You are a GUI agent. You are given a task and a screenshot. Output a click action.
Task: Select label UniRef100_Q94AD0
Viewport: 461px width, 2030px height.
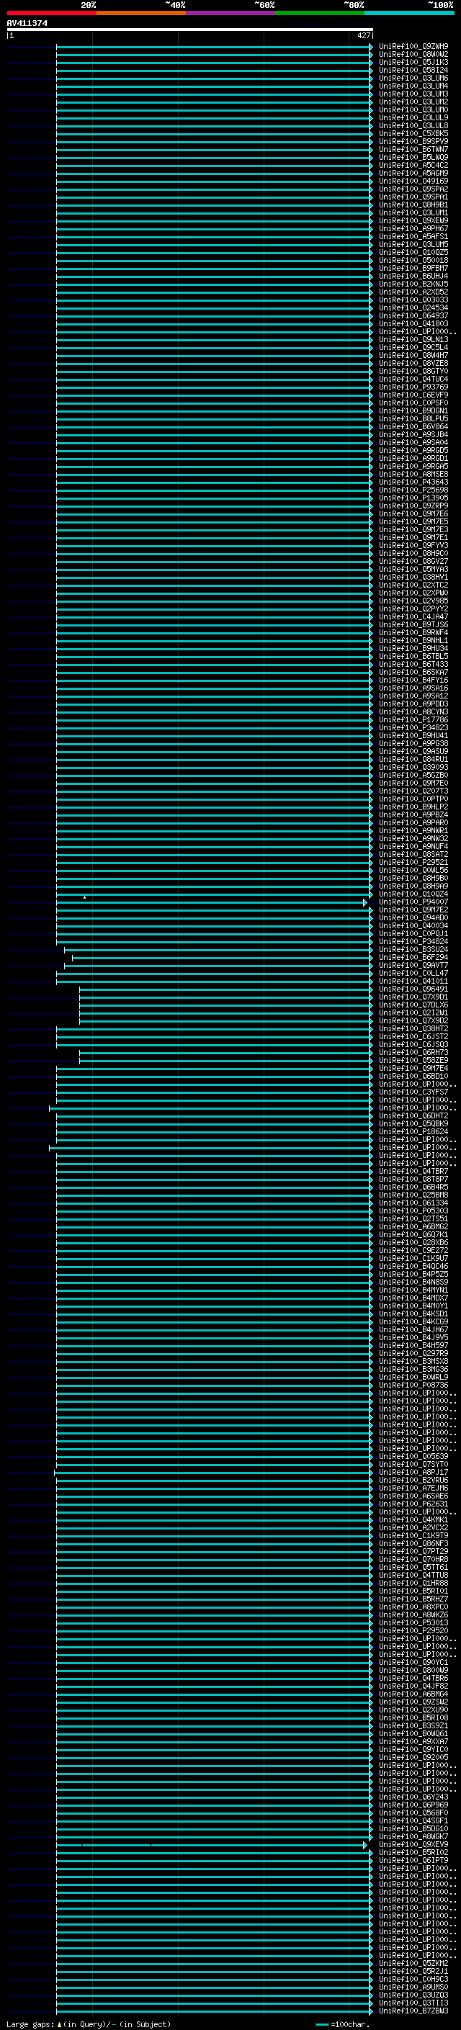[x=413, y=918]
